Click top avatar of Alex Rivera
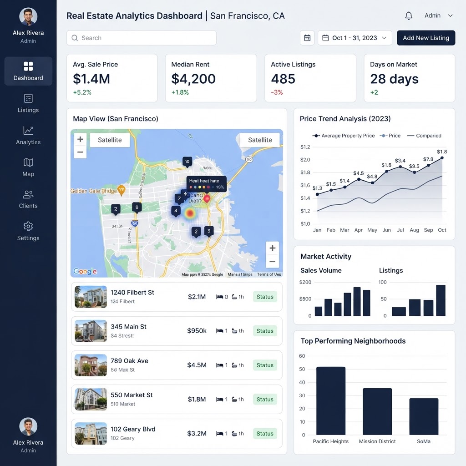This screenshot has width=466, height=466. 28,16
